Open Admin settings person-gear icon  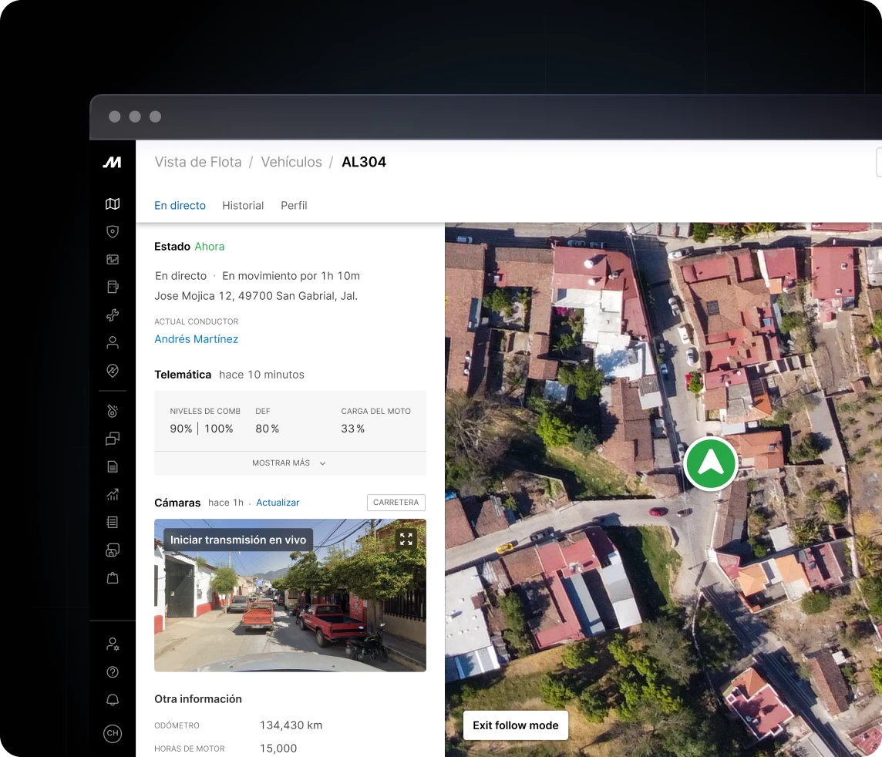[x=113, y=644]
